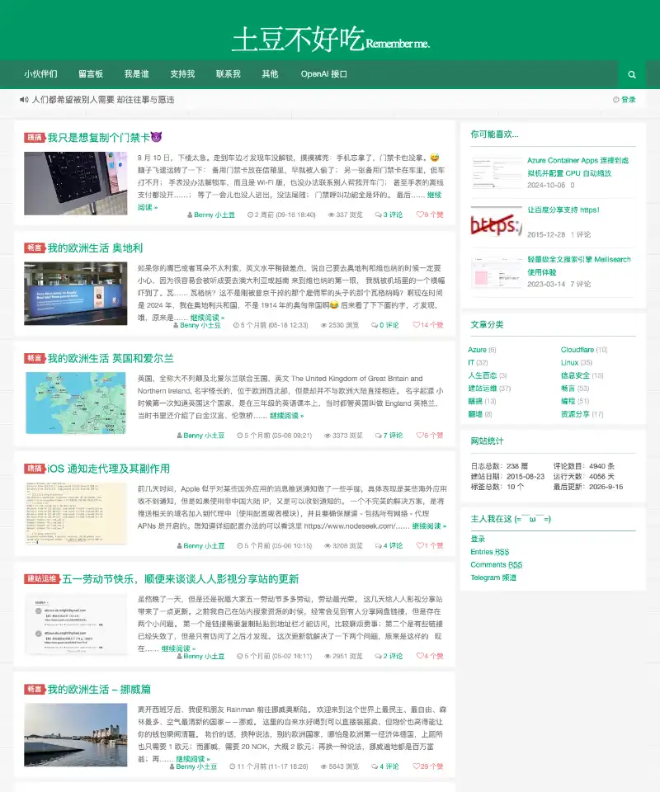
Task: Open the 我是谁 menu item
Action: coord(136,73)
